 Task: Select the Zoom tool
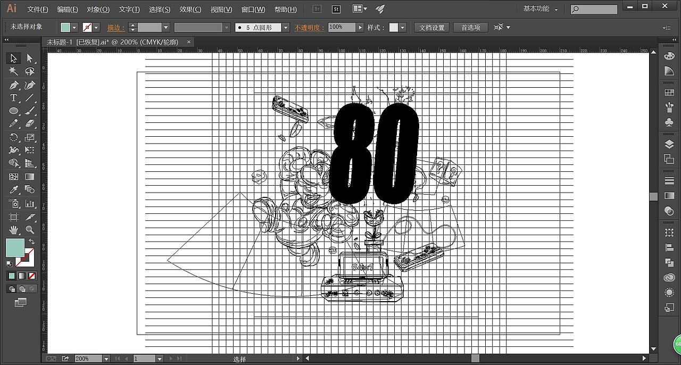pyautogui.click(x=30, y=230)
